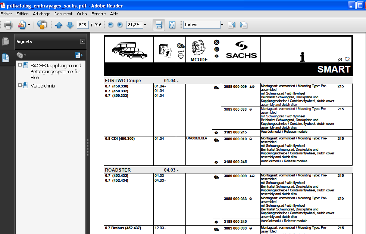
Task: Click 0.8 CDI (450.300) model entry
Action: 120,139
